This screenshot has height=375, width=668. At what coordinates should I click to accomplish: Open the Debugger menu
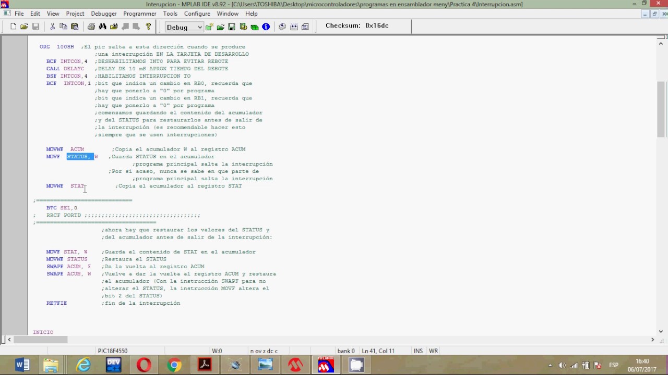[x=104, y=14]
